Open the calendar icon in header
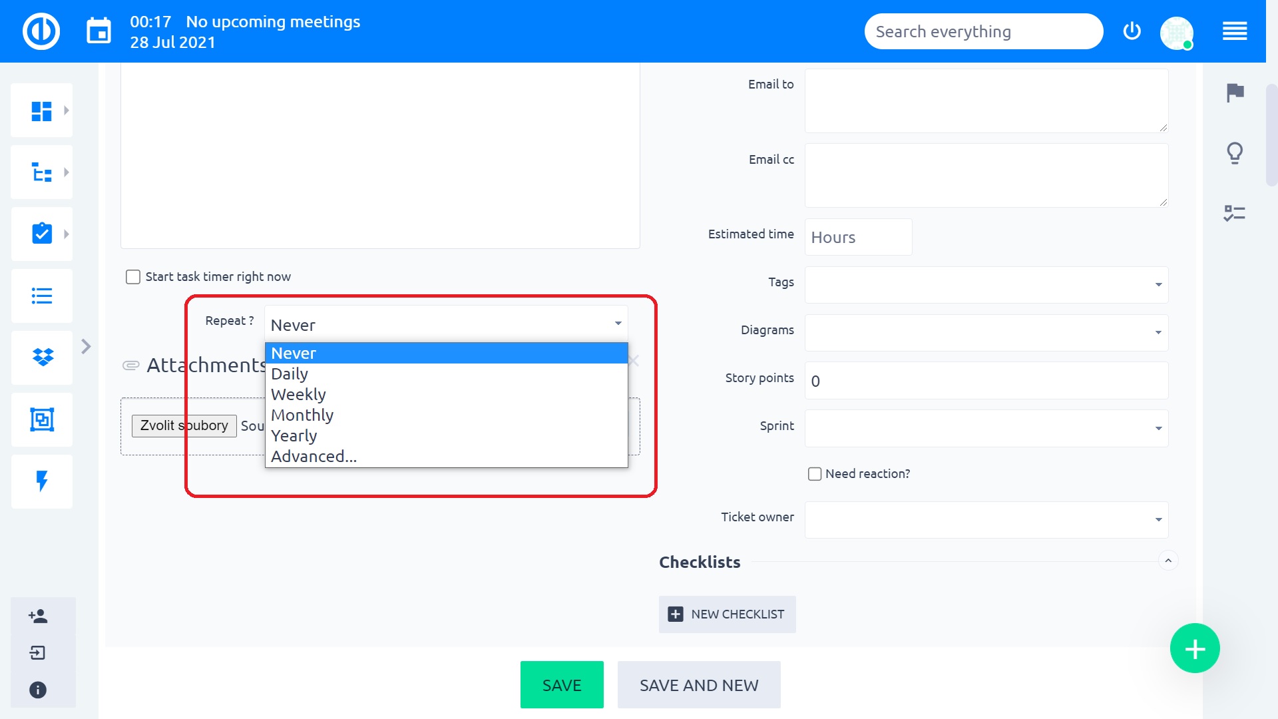Image resolution: width=1278 pixels, height=719 pixels. tap(99, 31)
